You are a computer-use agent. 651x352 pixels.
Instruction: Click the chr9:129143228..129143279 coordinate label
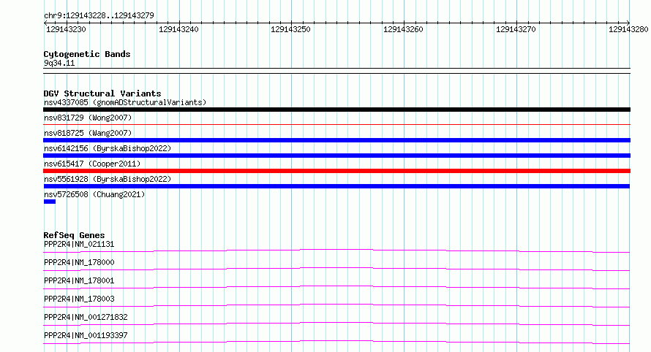99,15
